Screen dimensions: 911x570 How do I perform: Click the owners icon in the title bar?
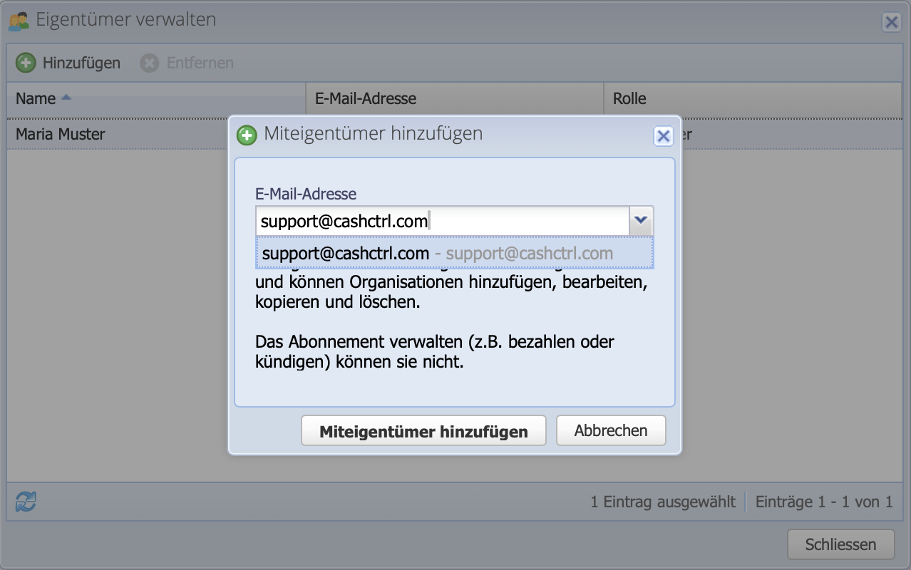(18, 21)
